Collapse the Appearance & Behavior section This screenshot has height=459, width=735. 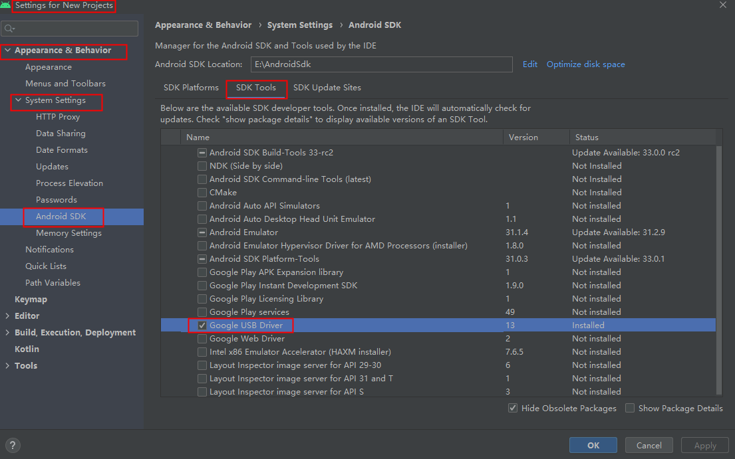(7, 50)
